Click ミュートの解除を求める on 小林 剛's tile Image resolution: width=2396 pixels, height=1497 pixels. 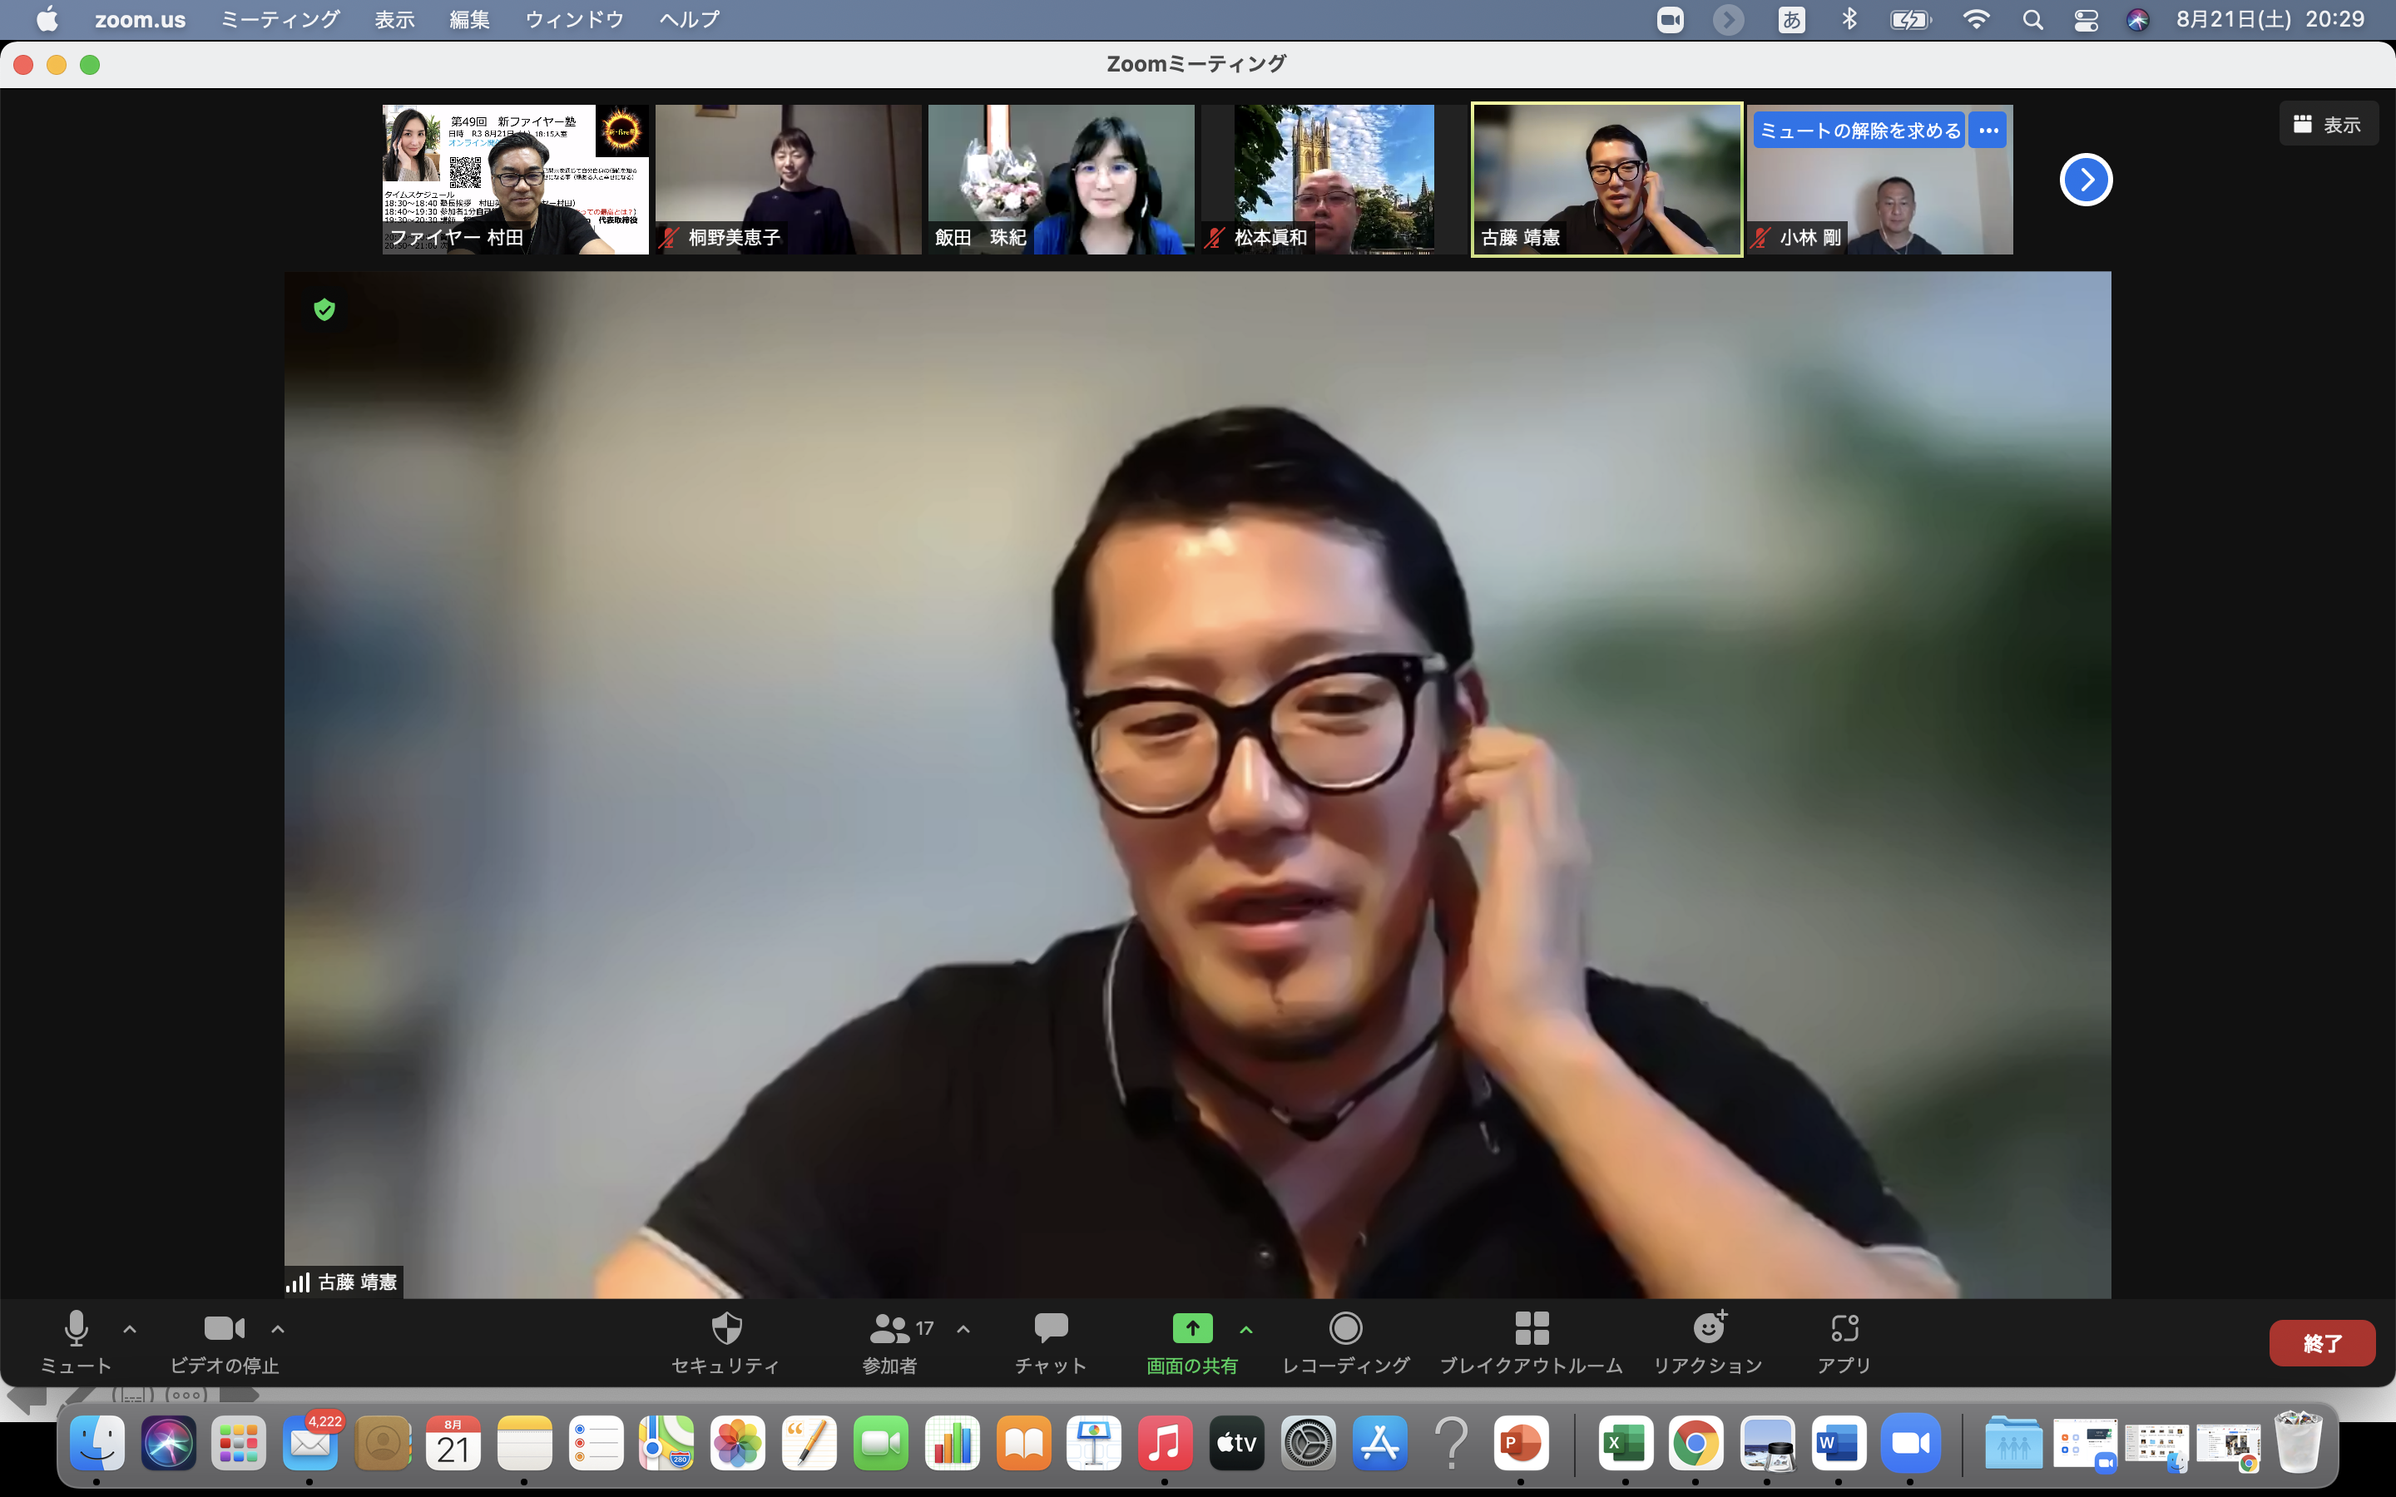1859,131
